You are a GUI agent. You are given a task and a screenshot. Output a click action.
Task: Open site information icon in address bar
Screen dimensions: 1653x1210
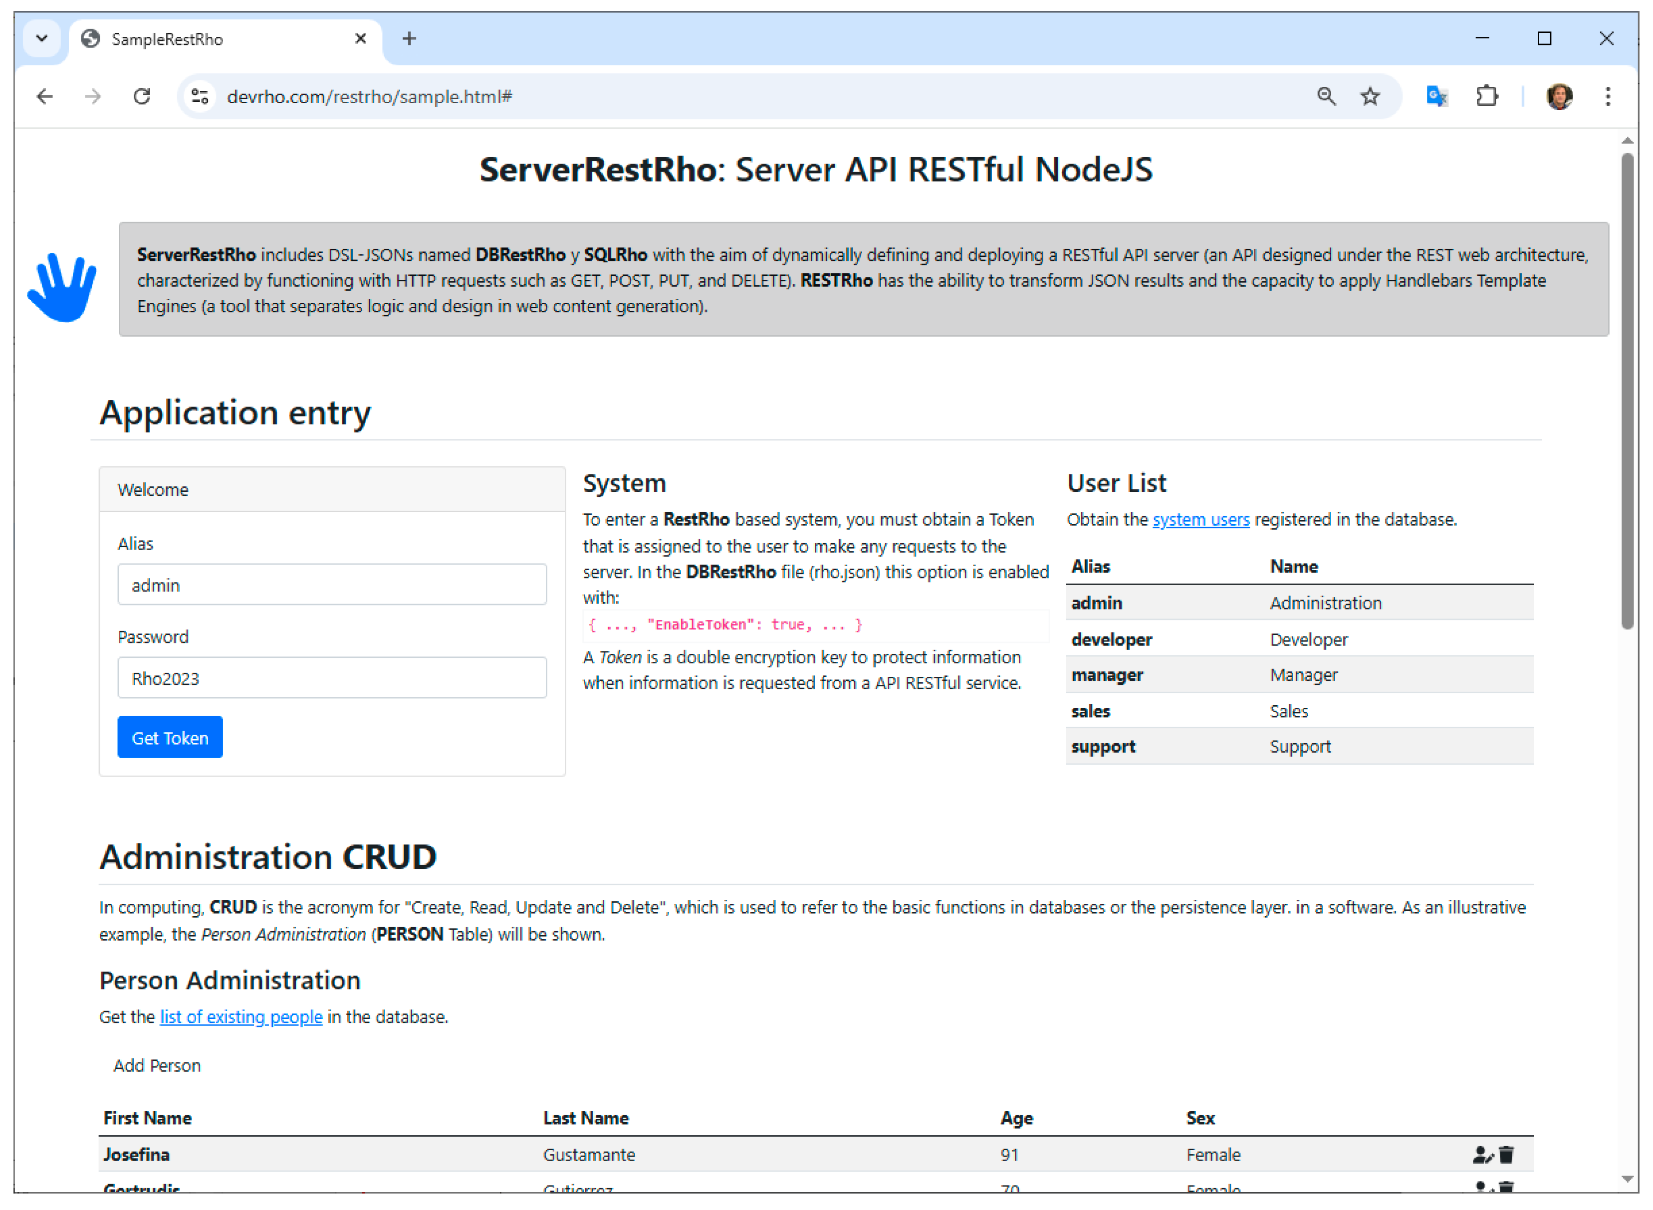coord(200,96)
